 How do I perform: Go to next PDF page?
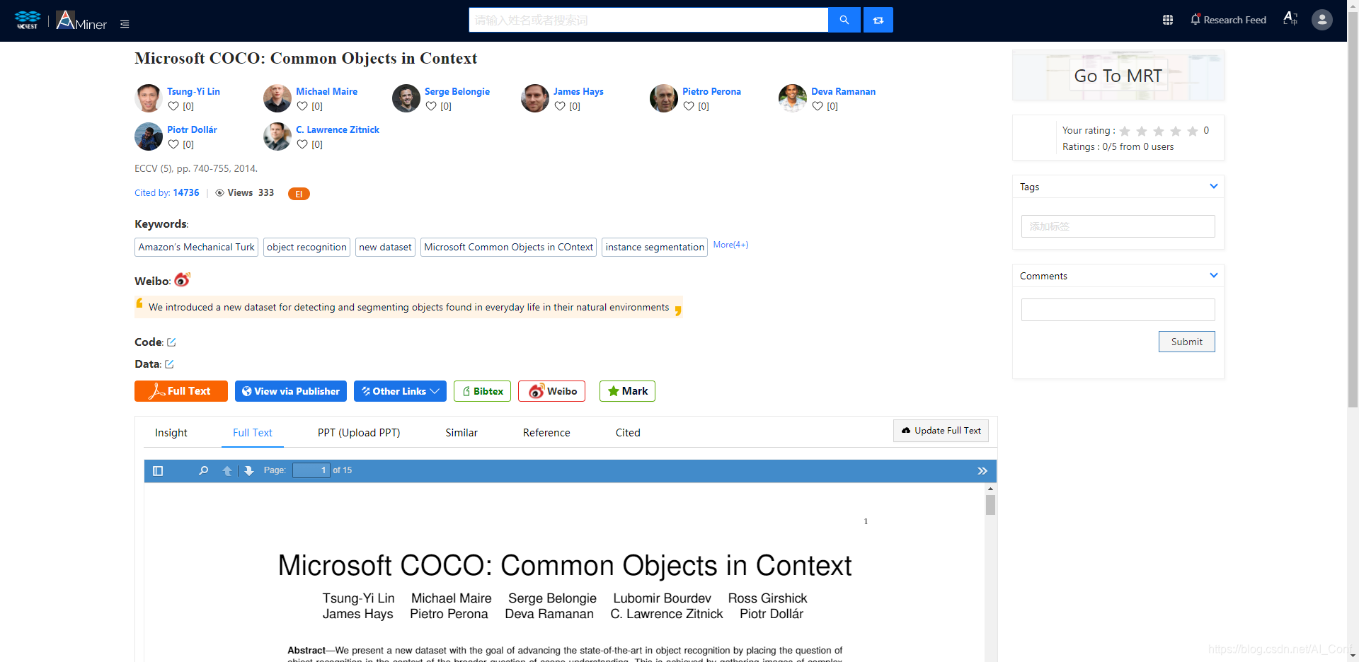pos(249,470)
